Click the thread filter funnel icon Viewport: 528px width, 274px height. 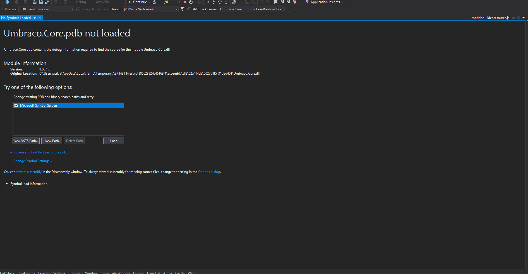click(x=183, y=9)
